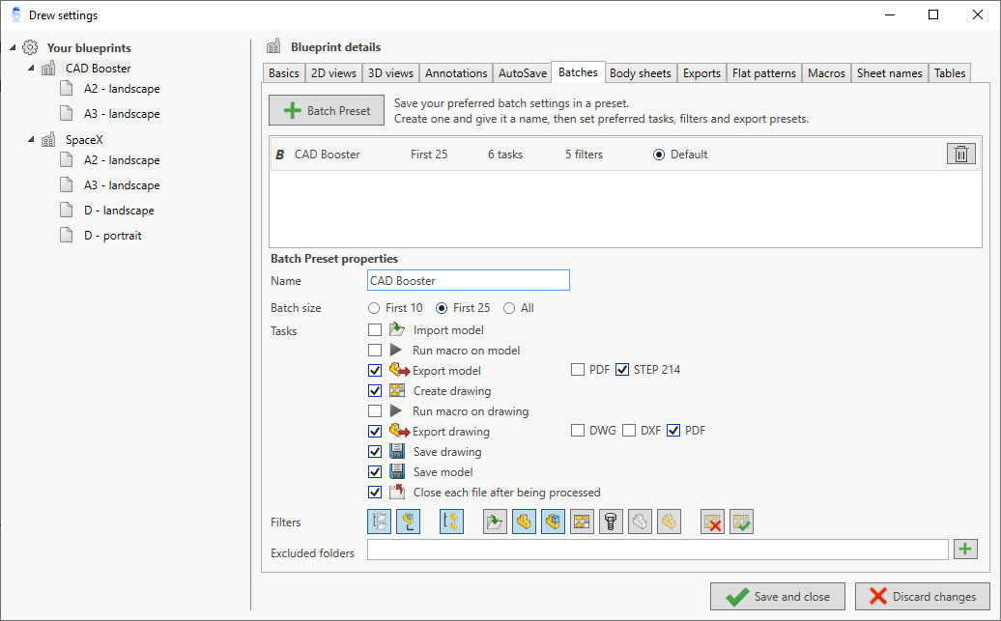Collapse the Your blueprints root node

12,47
